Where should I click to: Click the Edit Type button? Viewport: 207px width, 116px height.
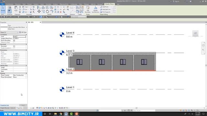click(23, 32)
